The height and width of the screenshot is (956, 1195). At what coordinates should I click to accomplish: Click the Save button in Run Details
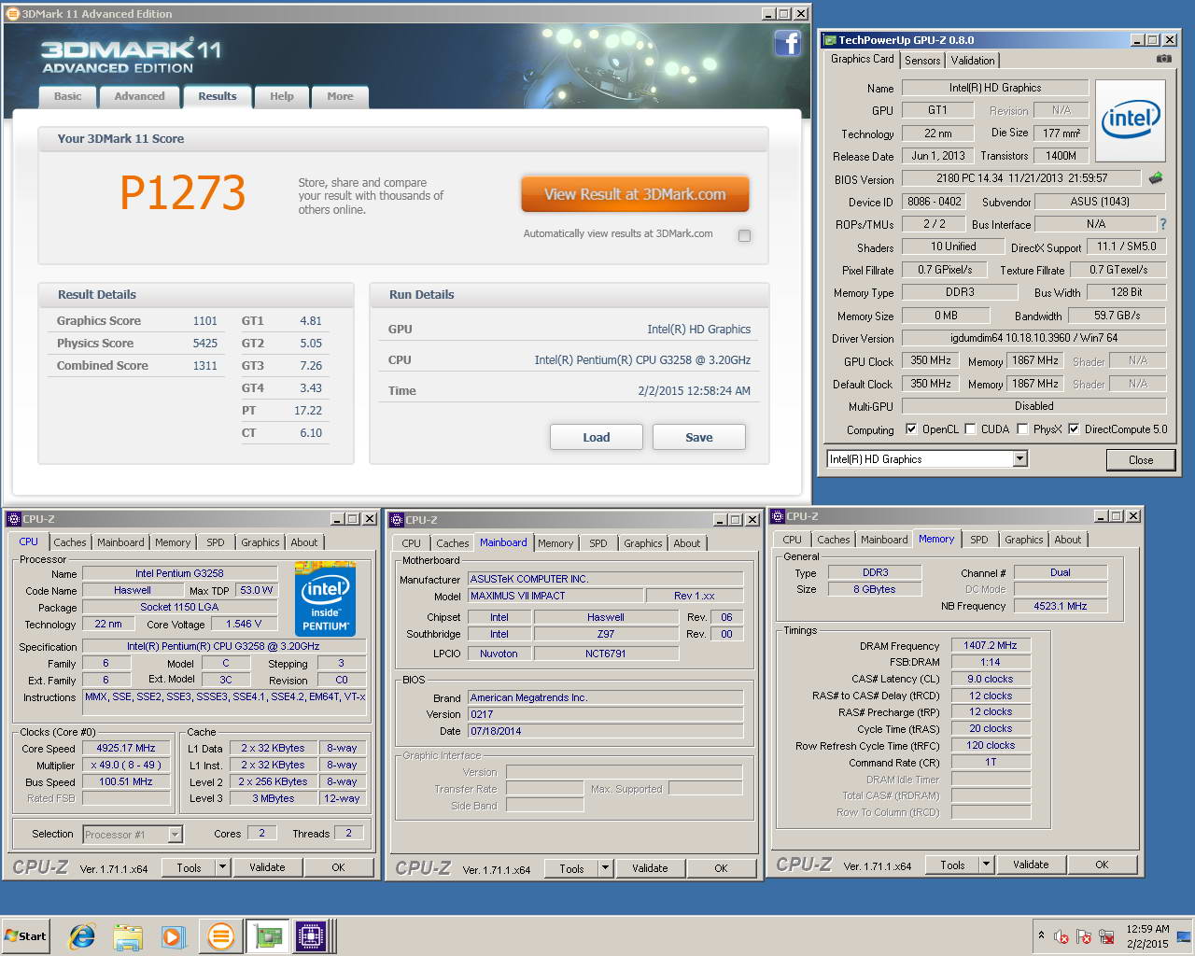pos(698,437)
